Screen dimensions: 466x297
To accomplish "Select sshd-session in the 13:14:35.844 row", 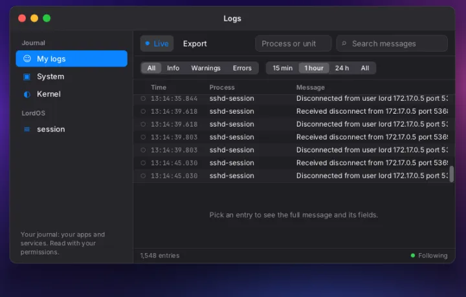I will click(x=232, y=98).
